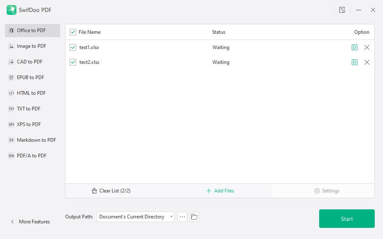The width and height of the screenshot is (383, 239).
Task: Click the Add Files text
Action: click(x=224, y=191)
